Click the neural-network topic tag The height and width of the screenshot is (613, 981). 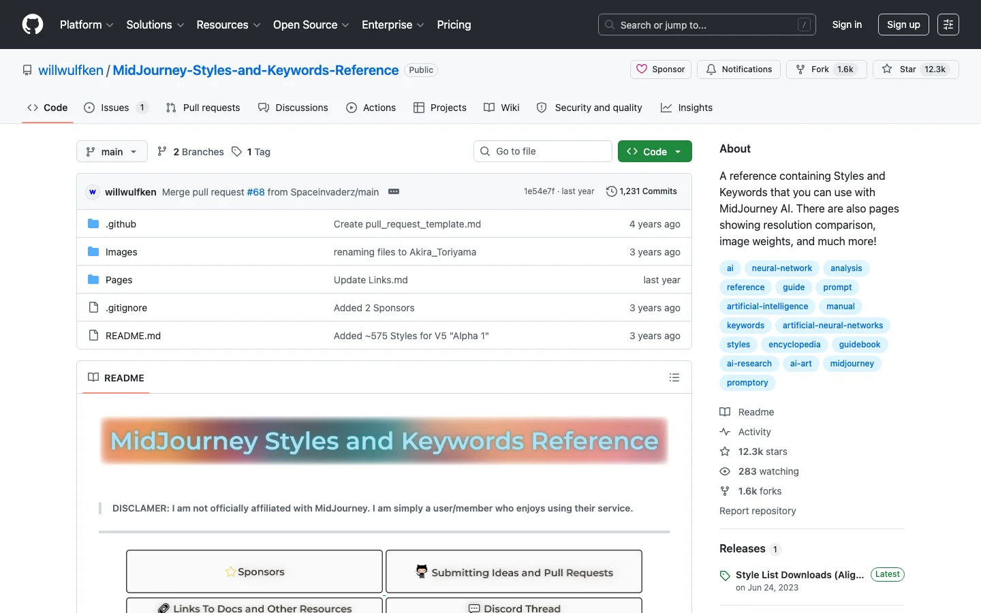pyautogui.click(x=781, y=268)
